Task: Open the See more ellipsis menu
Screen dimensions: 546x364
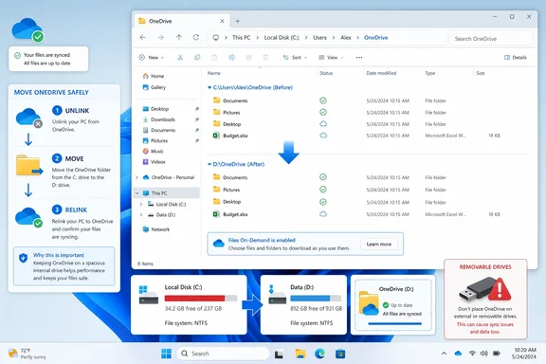Action: click(x=359, y=58)
